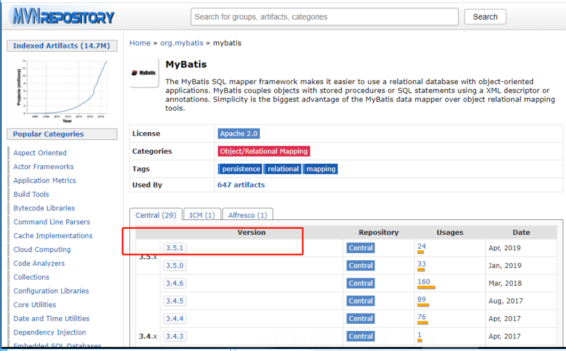
Task: Click Central badge in 3.4.4 row
Action: (361, 318)
